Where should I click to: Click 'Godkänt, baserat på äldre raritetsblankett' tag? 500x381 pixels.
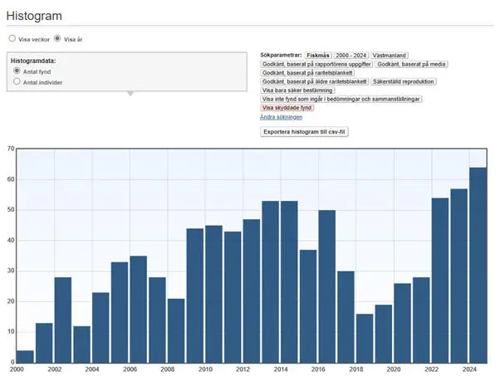tap(314, 81)
